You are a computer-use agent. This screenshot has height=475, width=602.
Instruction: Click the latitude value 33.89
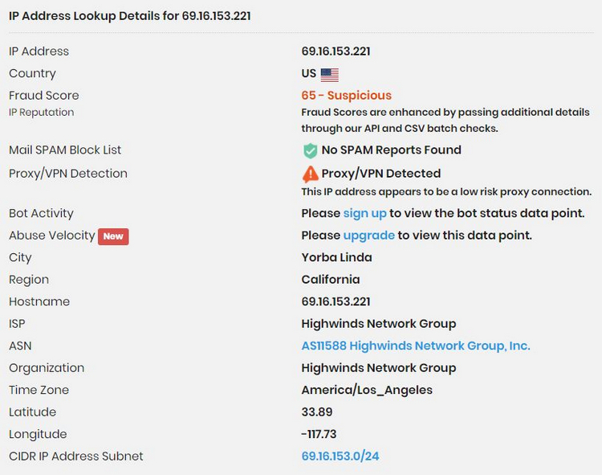tap(317, 412)
